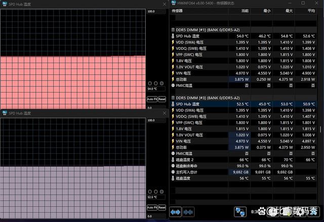
Task: Select first radio circle in top graph window
Action: pos(149,83)
